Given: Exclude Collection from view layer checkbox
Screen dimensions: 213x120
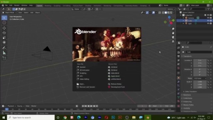Looking at the screenshot, I should (x=205, y=15).
